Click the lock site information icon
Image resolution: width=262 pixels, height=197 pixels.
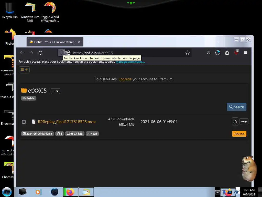(x=69, y=53)
